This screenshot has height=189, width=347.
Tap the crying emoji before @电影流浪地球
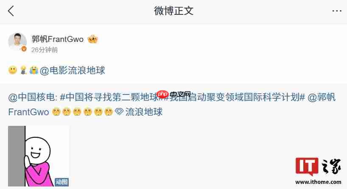(34, 70)
